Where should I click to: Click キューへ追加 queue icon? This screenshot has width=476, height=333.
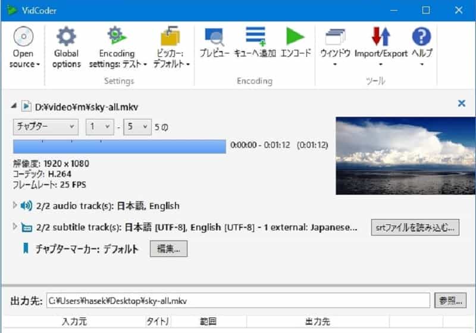click(255, 36)
